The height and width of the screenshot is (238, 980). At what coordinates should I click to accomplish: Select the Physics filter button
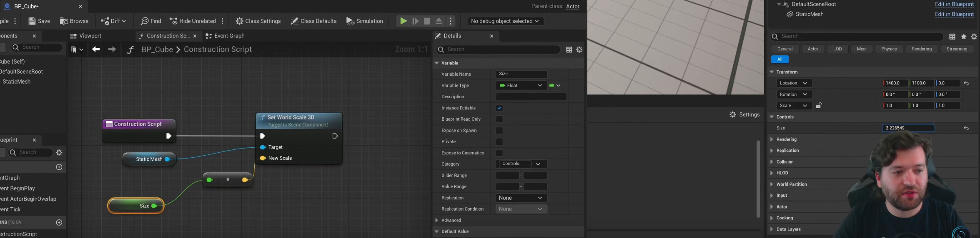[888, 49]
